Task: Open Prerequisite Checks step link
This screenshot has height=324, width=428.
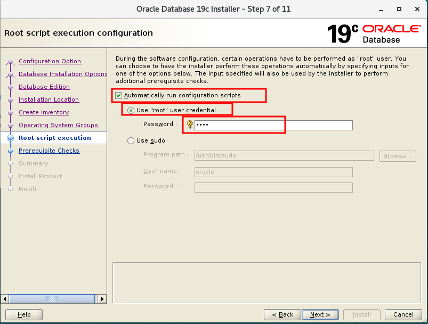Action: 49,151
